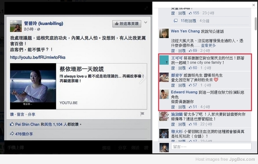Open the dropdown chevron beside Like Page button

point(146,22)
